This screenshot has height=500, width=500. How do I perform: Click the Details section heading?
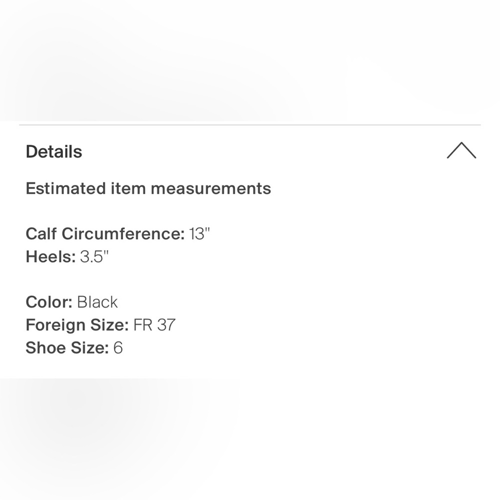54,151
